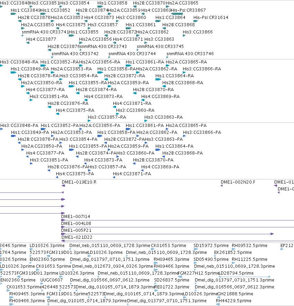This screenshot has height=306, width=294.
Task: Select the His-Psi:CR33867 gene label
Action: coord(188,10)
